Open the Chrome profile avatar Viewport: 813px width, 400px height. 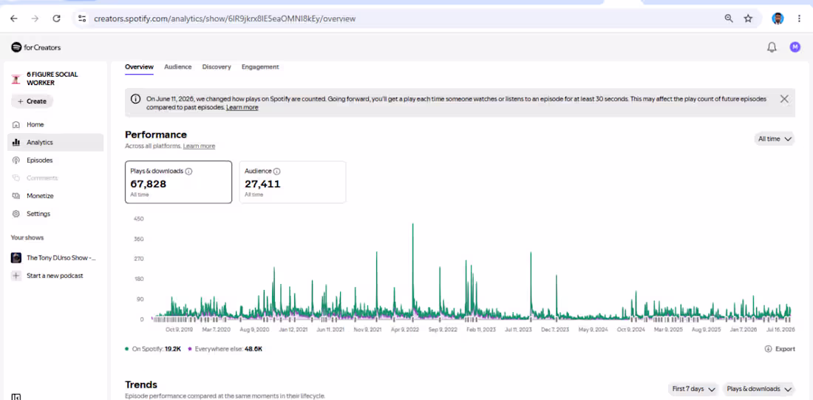(778, 18)
